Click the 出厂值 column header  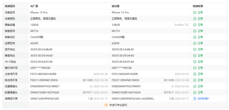click(34, 6)
